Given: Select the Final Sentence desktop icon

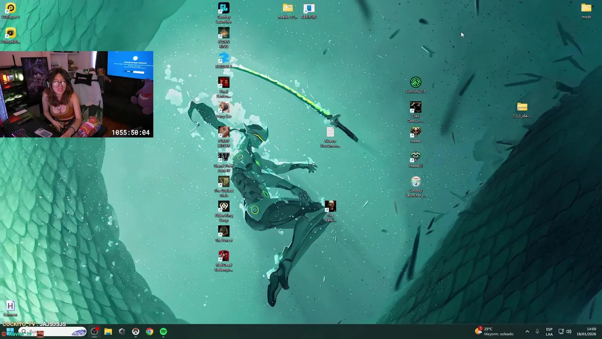Looking at the screenshot, I should pyautogui.click(x=223, y=88).
